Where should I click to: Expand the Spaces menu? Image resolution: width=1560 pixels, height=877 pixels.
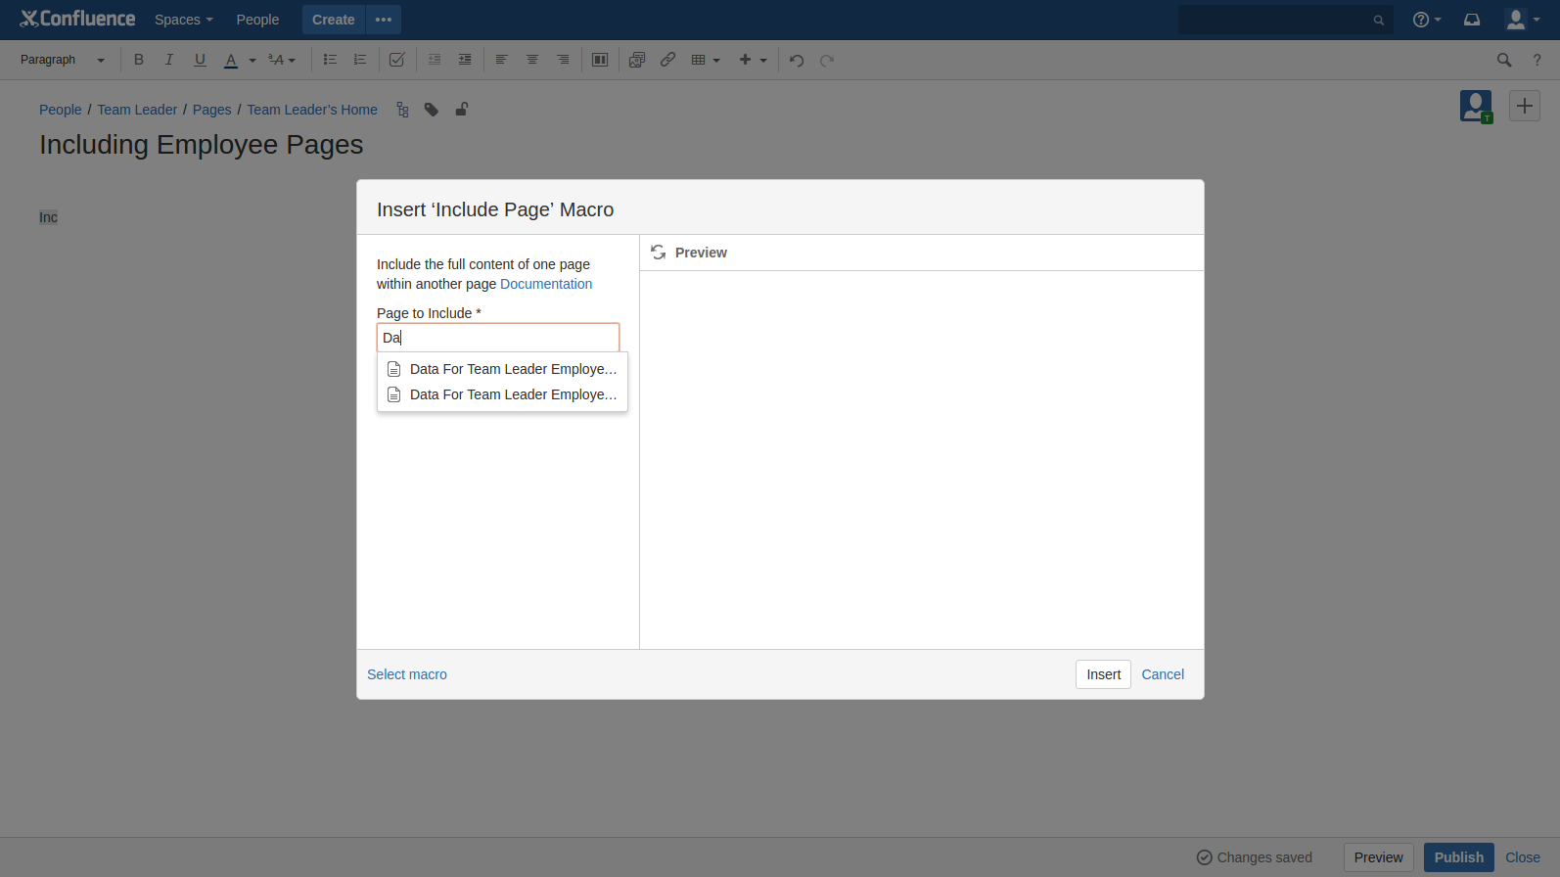[x=183, y=20]
